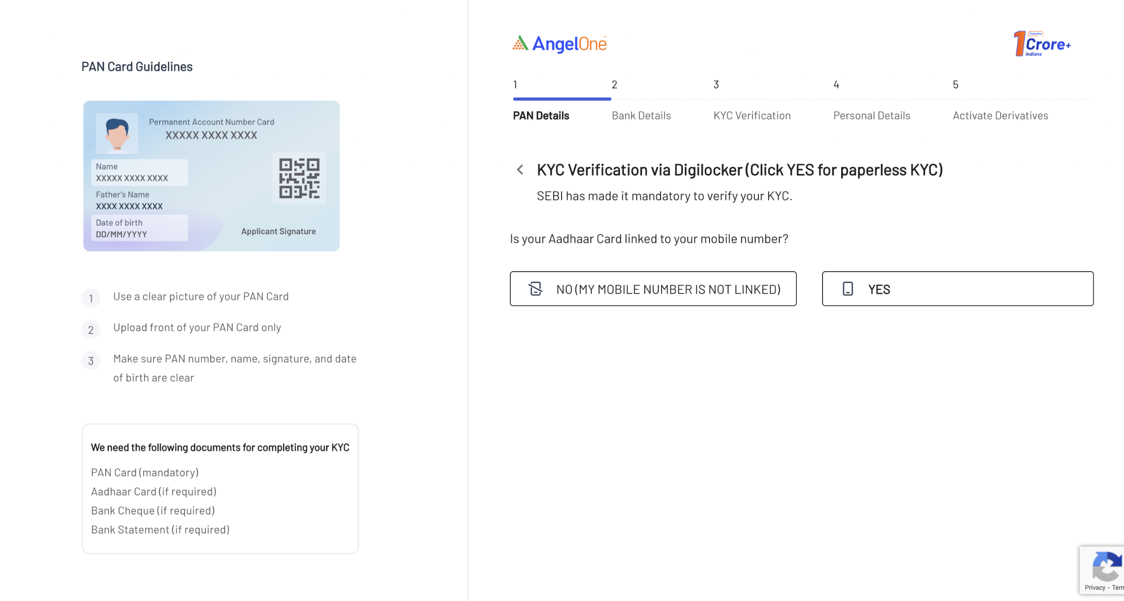Go to Bank Details step
1124x601 pixels.
point(641,116)
